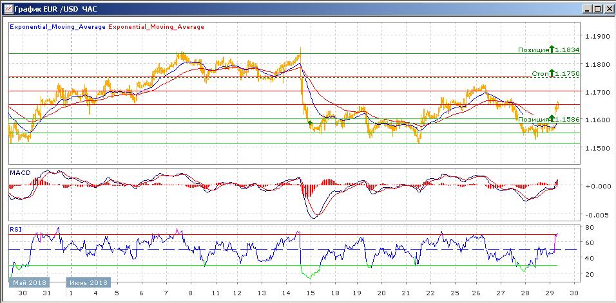This screenshot has width=616, height=303.
Task: Click the Май 2018 month label
Action: tap(29, 282)
